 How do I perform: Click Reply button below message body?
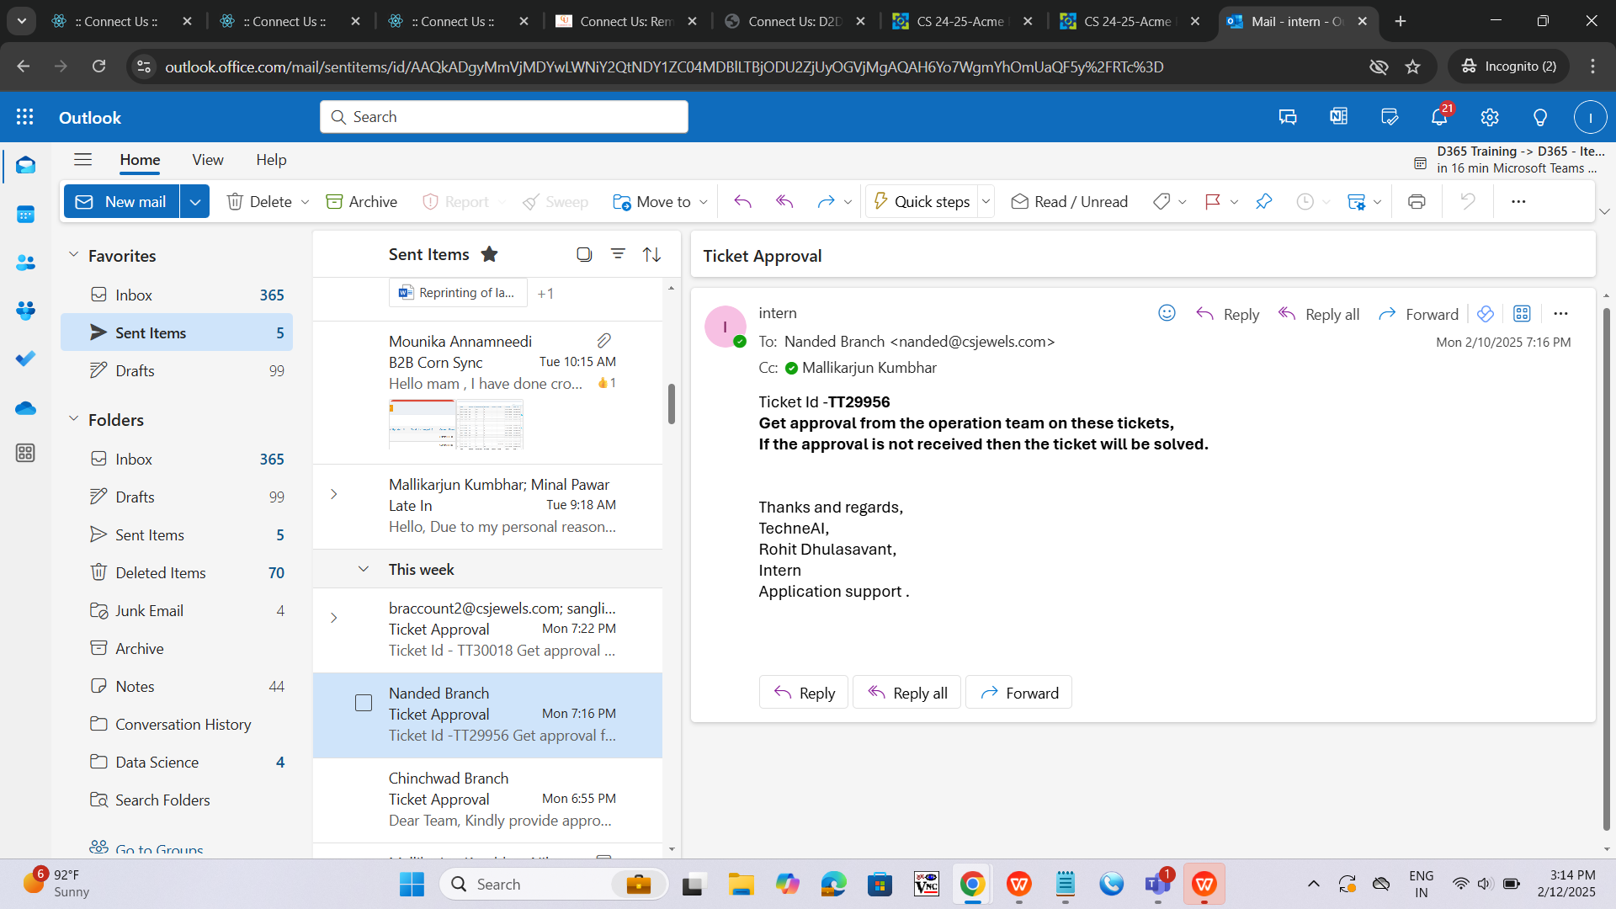tap(804, 693)
